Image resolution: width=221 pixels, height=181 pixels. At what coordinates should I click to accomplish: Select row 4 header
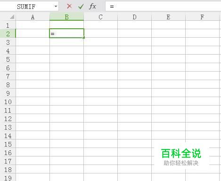pos(8,50)
